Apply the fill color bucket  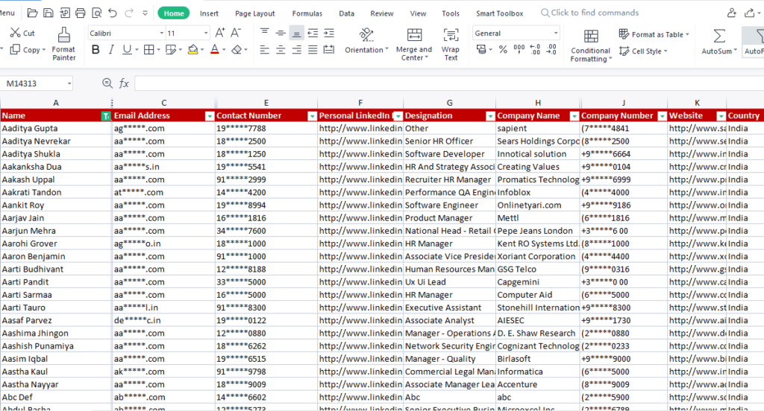pyautogui.click(x=193, y=50)
